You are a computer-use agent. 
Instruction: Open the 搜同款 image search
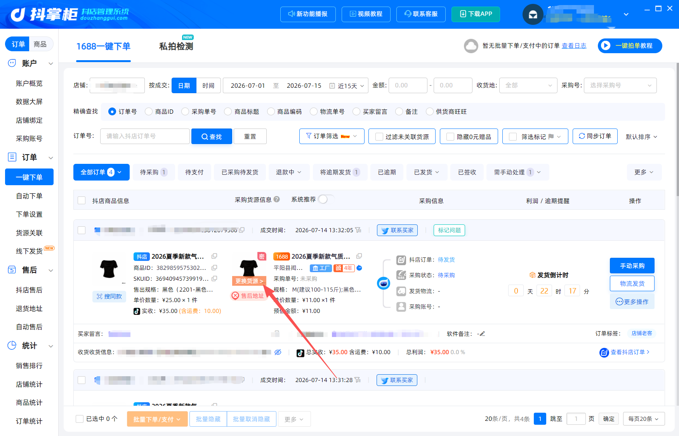(x=109, y=297)
